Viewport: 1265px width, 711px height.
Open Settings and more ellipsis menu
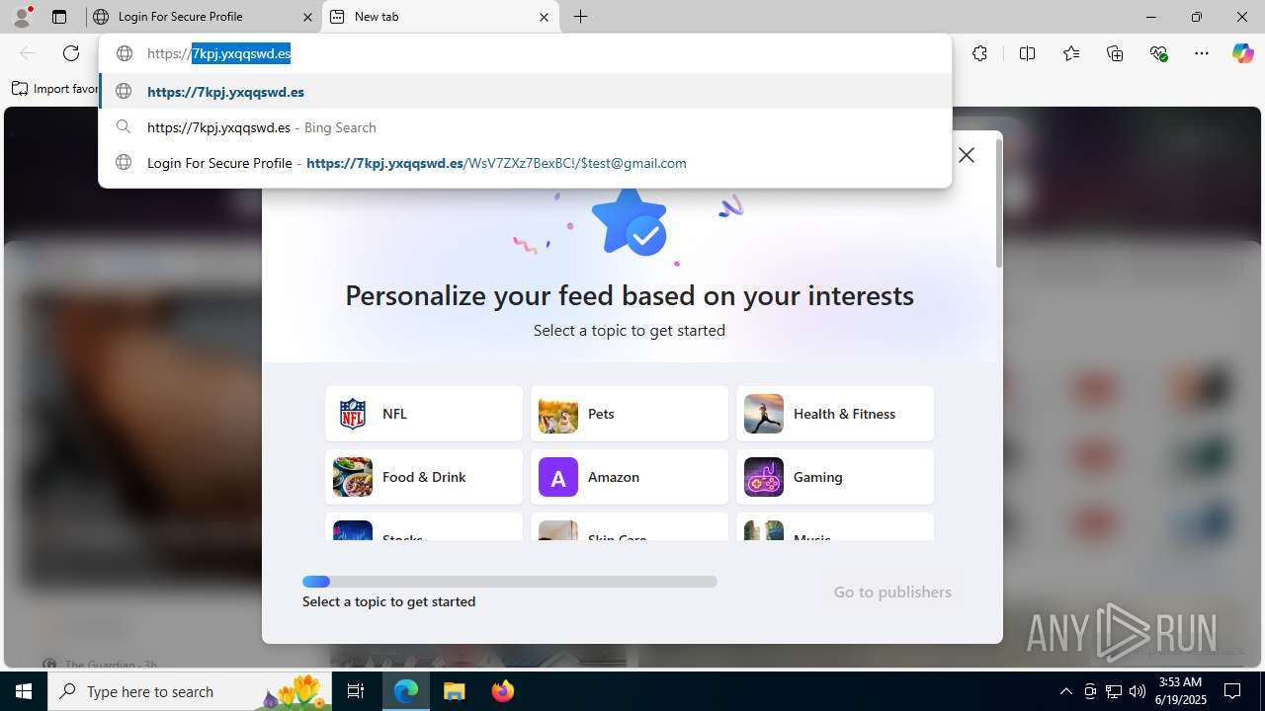tap(1202, 53)
